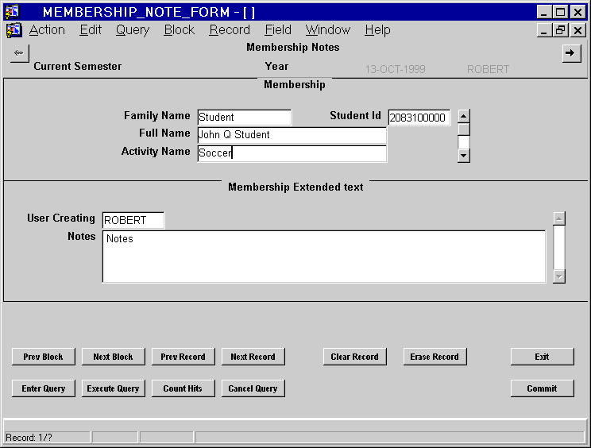This screenshot has height=448, width=591.
Task: Open the Query menu
Action: [133, 29]
